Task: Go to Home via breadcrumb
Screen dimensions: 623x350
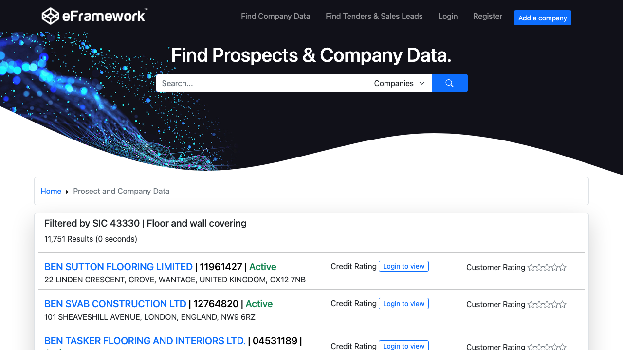Action: tap(51, 191)
